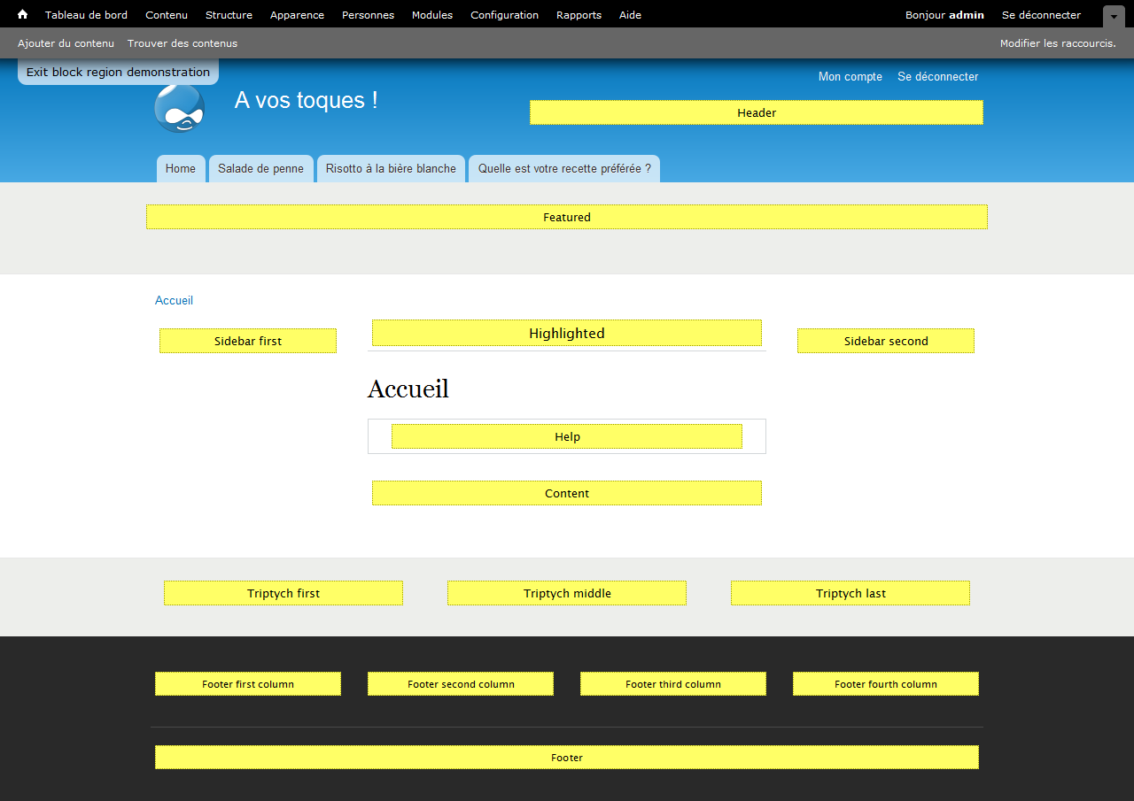This screenshot has height=801, width=1134.
Task: Click Exit block region demonstration
Action: 118,72
